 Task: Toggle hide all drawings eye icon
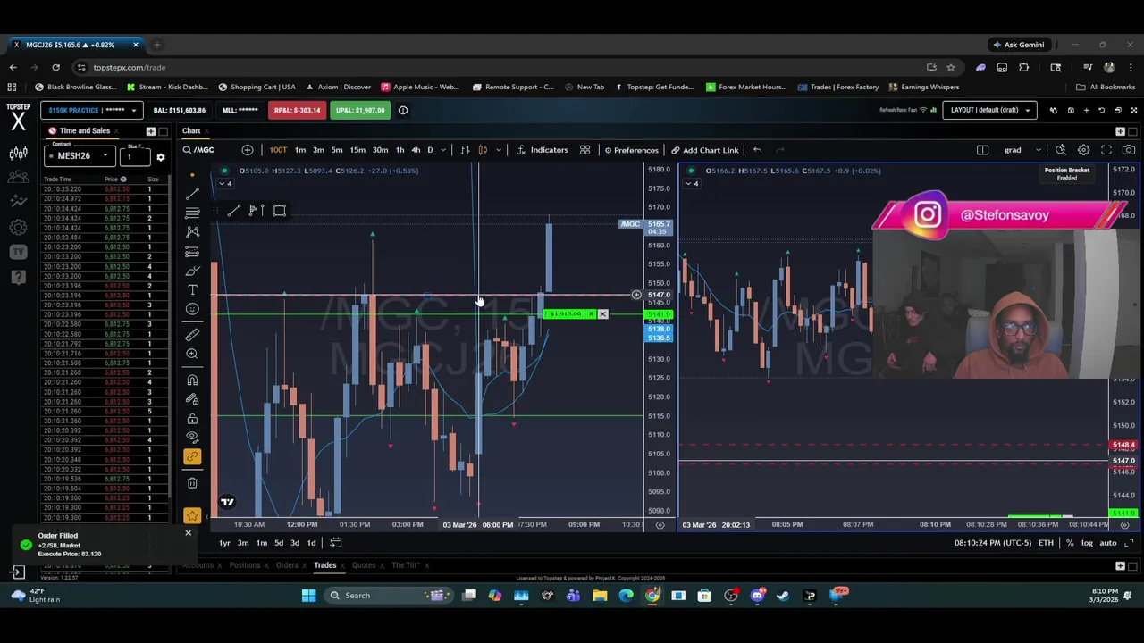(192, 438)
